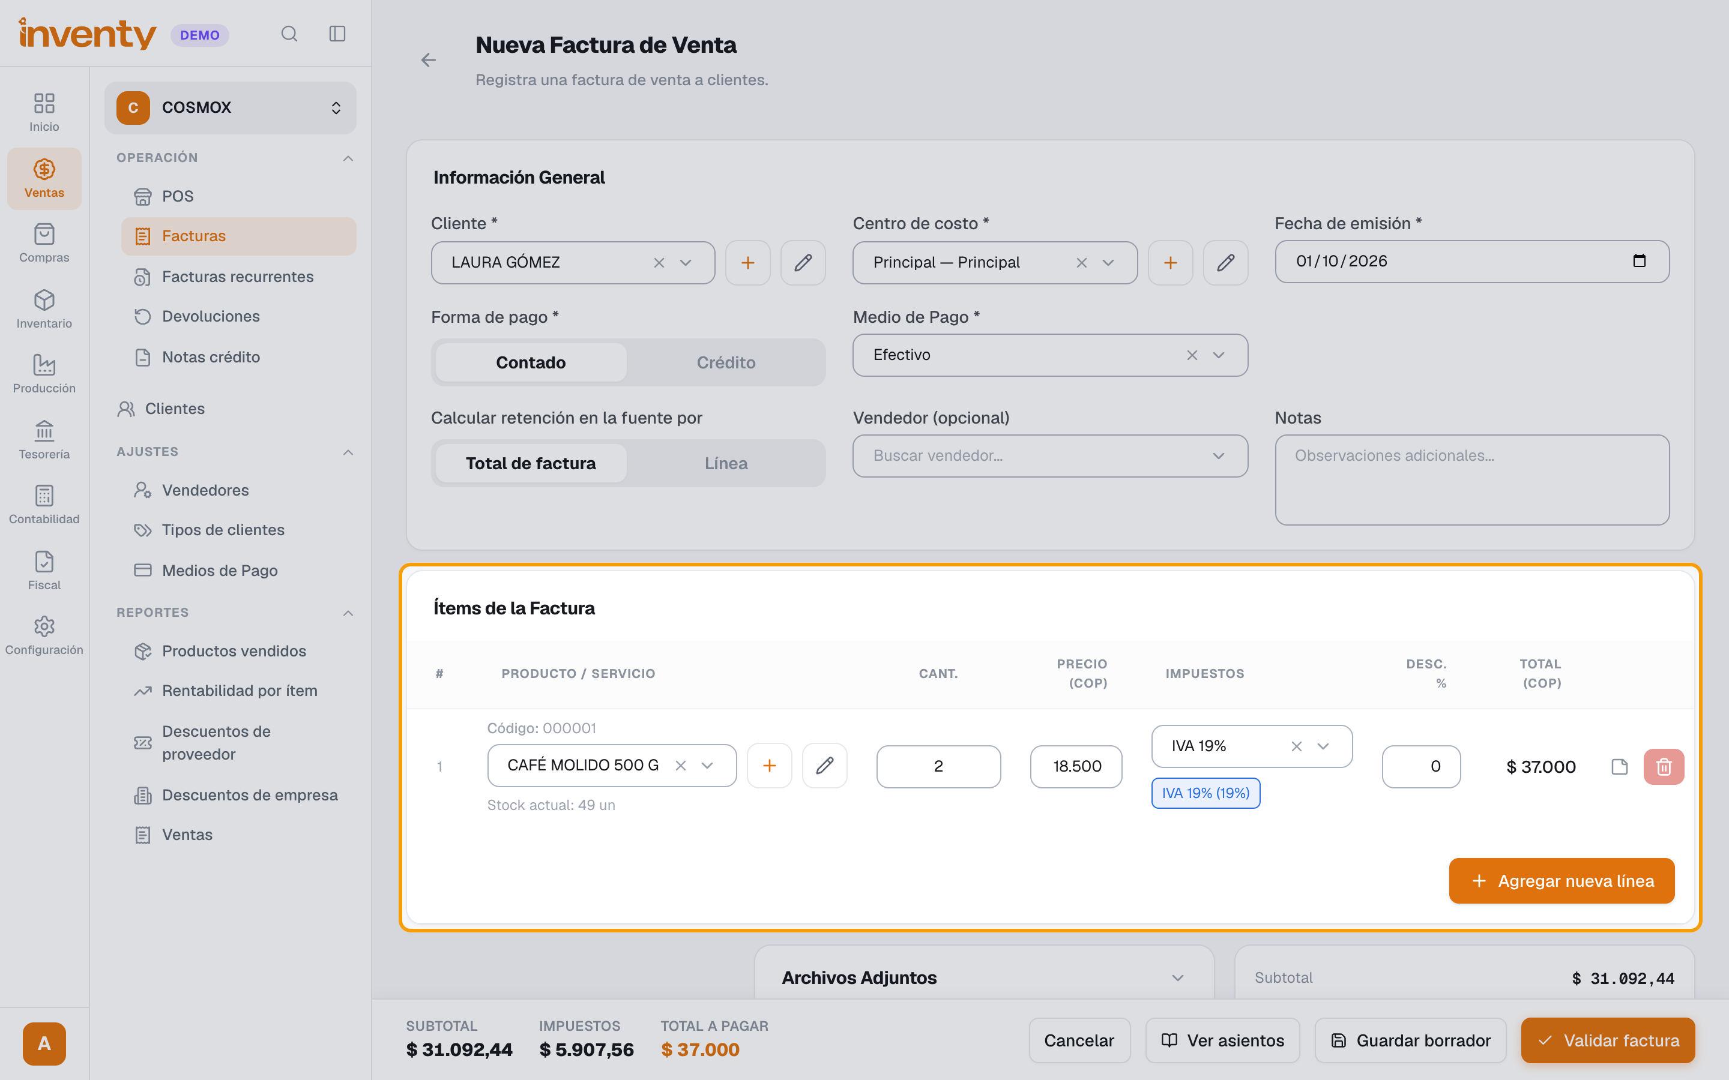
Task: Click the Cantidad field showing 2
Action: pos(938,766)
